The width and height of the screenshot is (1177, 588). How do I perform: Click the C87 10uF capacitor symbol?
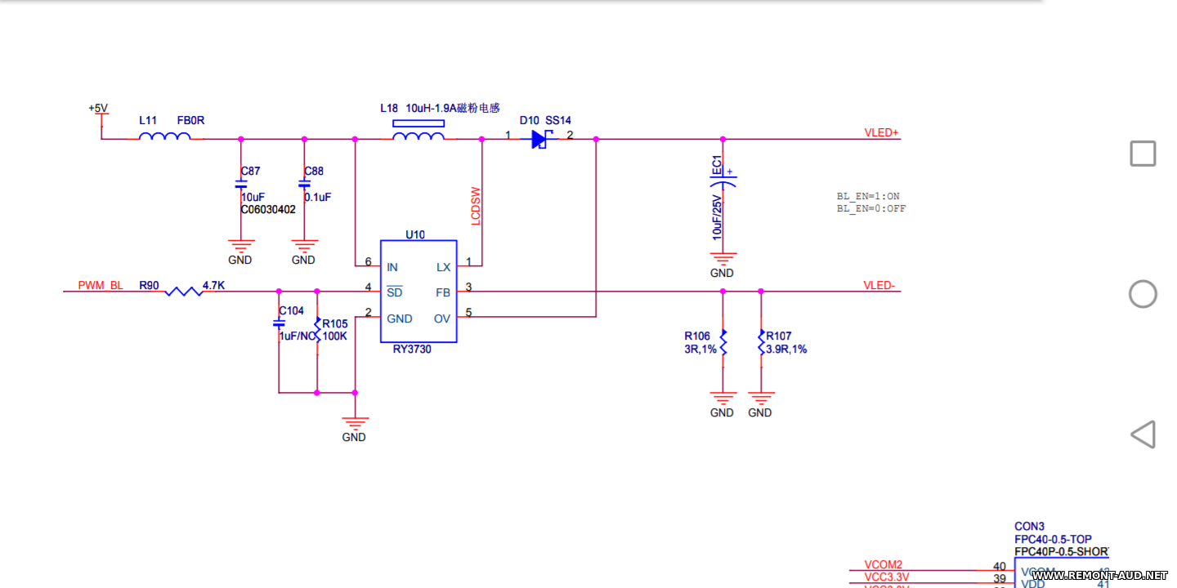click(241, 185)
